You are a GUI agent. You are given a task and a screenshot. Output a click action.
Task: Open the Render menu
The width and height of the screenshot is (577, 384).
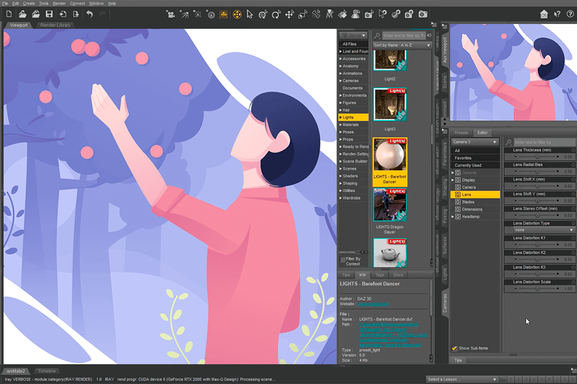(x=59, y=4)
